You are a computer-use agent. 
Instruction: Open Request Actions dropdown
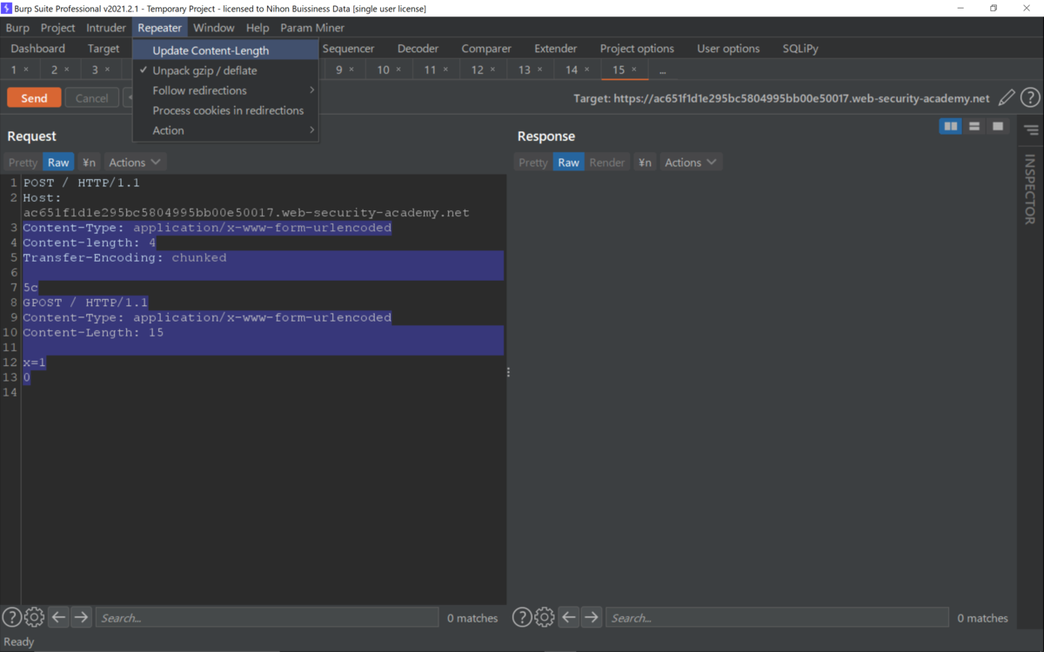coord(135,163)
